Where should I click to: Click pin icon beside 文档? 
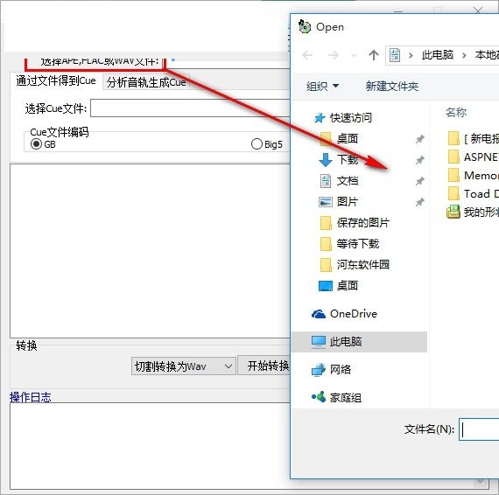point(419,181)
